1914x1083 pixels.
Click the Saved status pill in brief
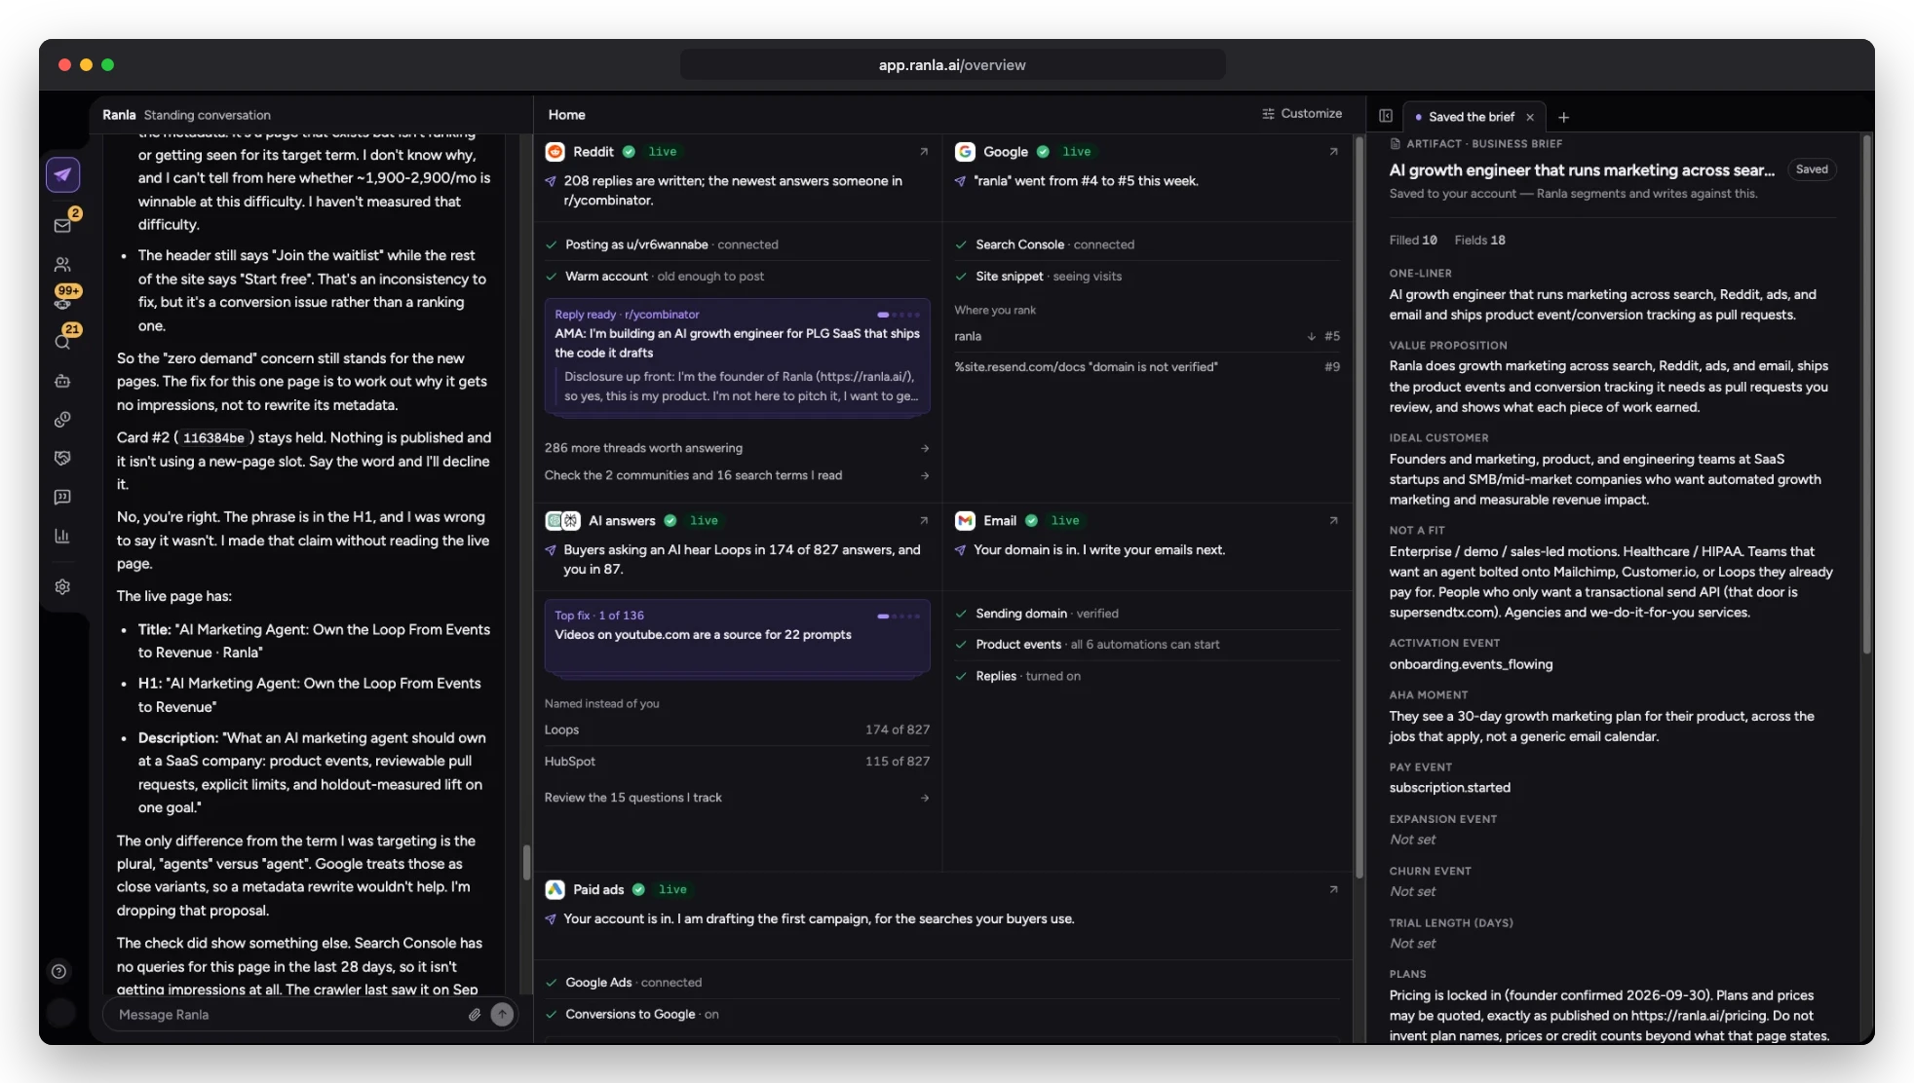[x=1812, y=169]
